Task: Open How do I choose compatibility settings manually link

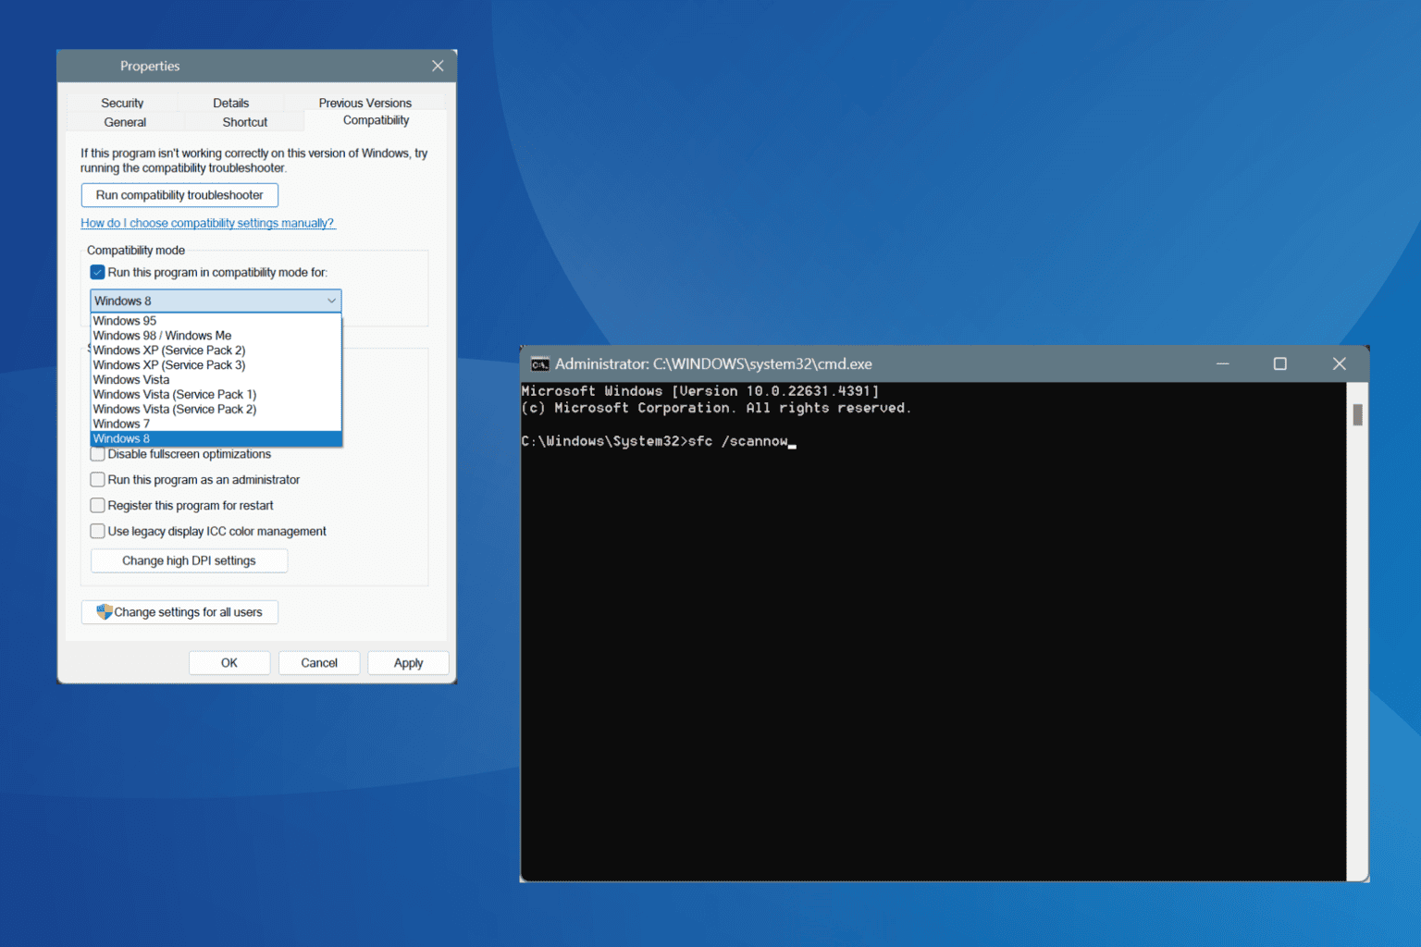Action: pos(207,223)
